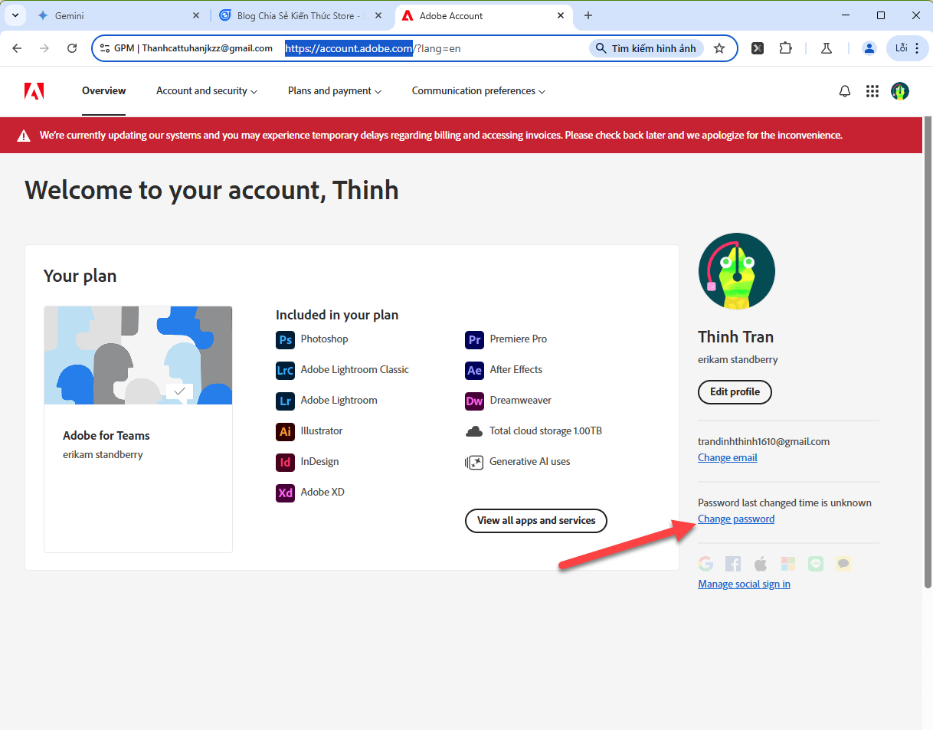Click the InDesign Id icon
The image size is (933, 730).
tap(285, 462)
